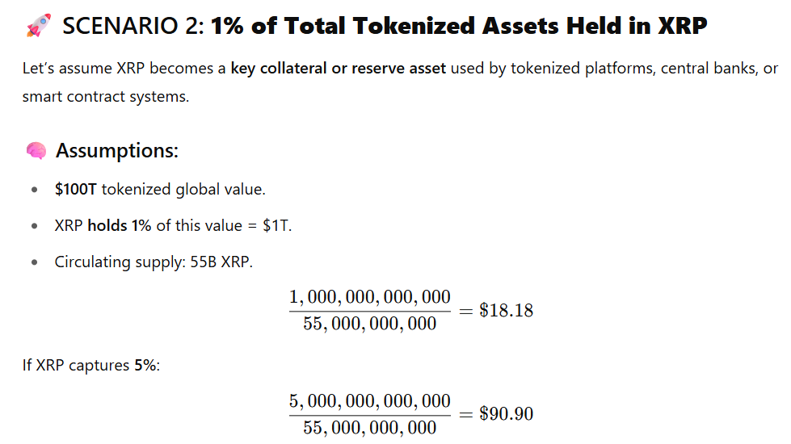Click the 'If XRP captures 5%' line
The image size is (791, 444).
pyautogui.click(x=90, y=365)
